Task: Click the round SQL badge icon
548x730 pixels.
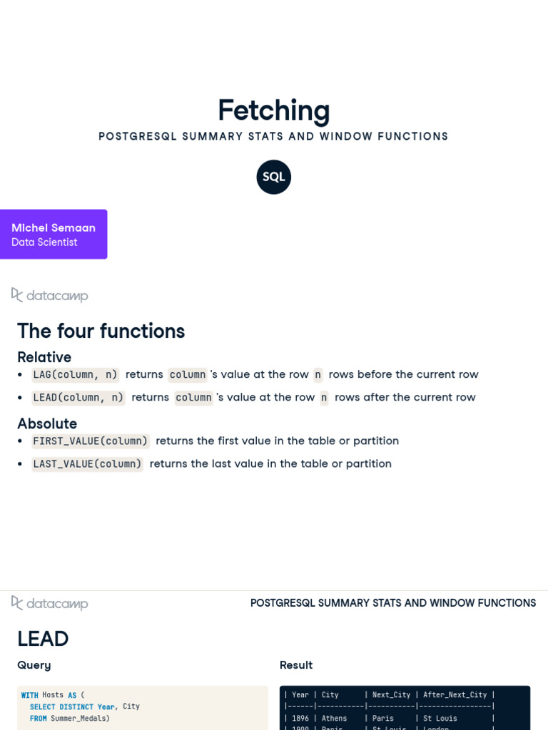Action: 273,177
